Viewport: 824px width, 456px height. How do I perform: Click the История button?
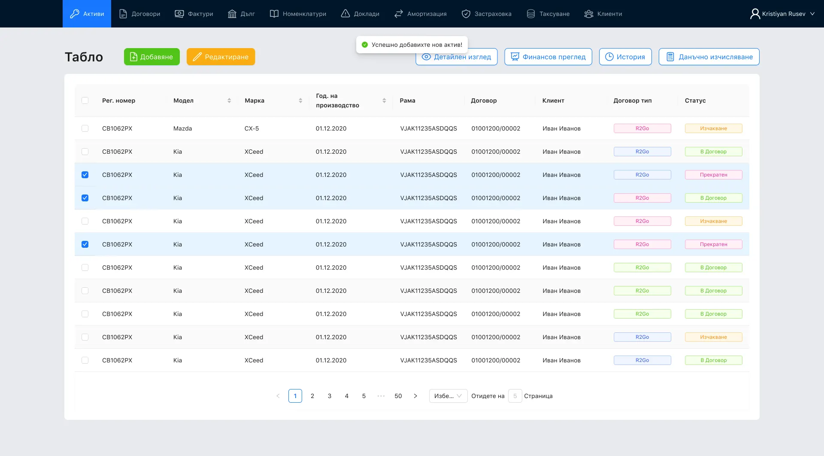click(625, 57)
